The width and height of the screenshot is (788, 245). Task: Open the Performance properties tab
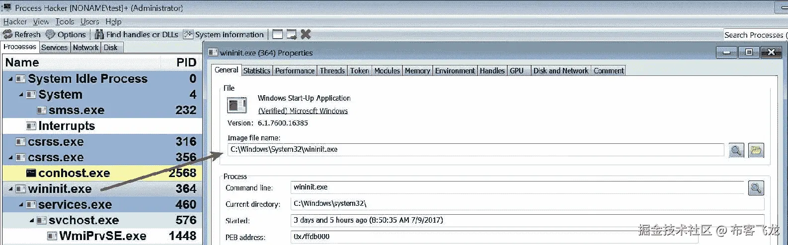295,71
